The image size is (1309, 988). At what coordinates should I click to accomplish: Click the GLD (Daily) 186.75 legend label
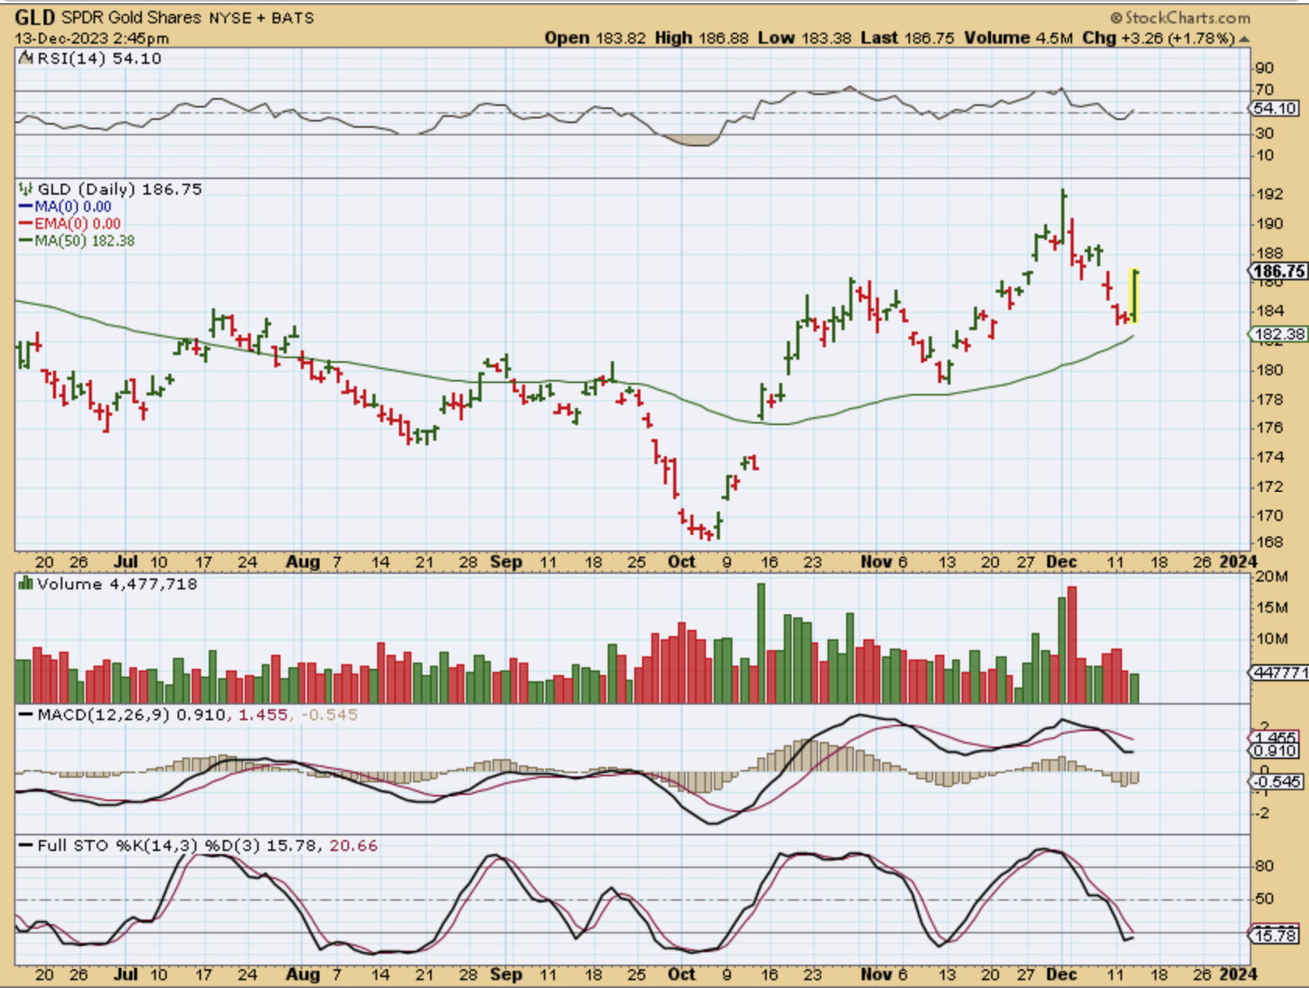coord(120,189)
